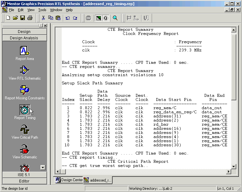The image size is (242, 192).
Task: Click the U-shaped toolbar icon
Action: pos(146,18)
